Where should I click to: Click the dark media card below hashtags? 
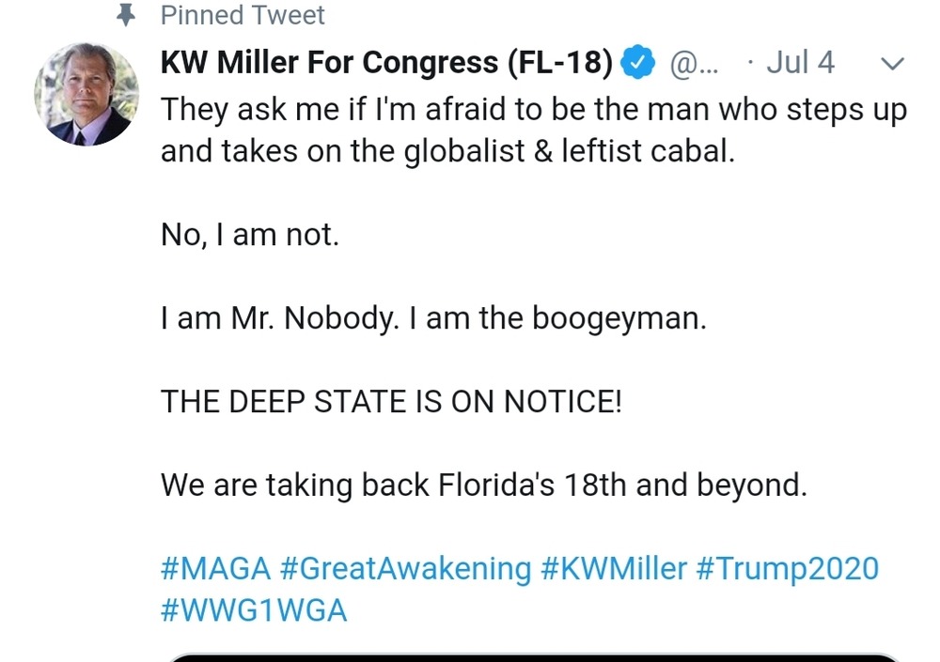point(534,657)
